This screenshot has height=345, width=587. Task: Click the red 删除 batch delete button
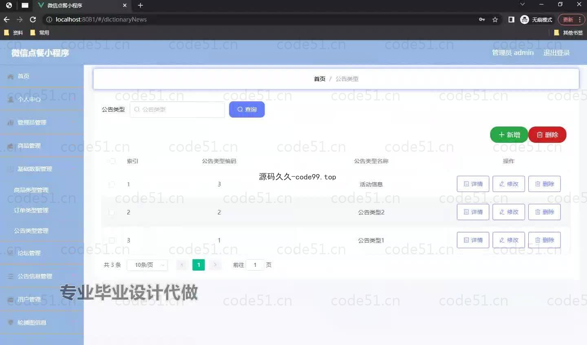547,135
